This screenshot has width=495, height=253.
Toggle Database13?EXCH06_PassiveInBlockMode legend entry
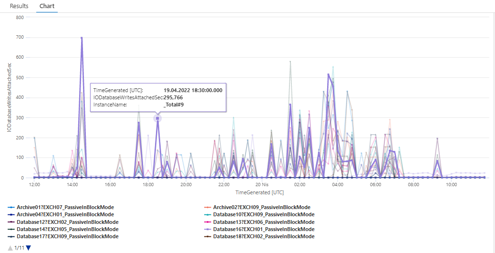[259, 222]
